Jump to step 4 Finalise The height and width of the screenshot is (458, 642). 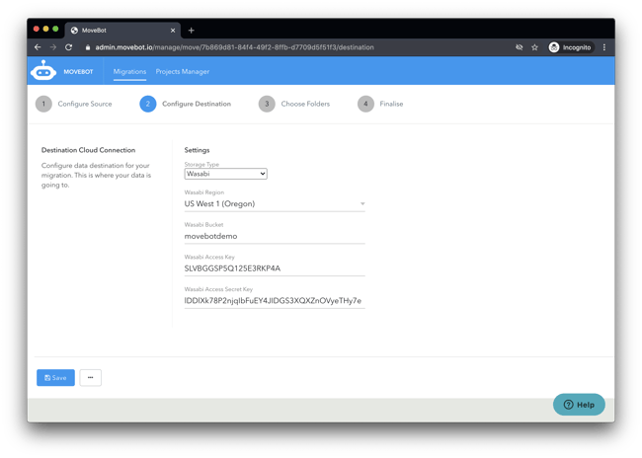tap(380, 104)
